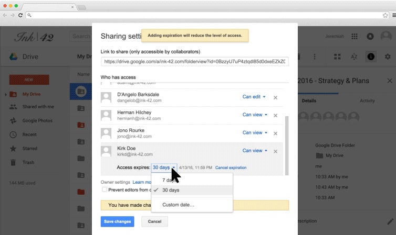Open the notifications bell icon

click(370, 37)
